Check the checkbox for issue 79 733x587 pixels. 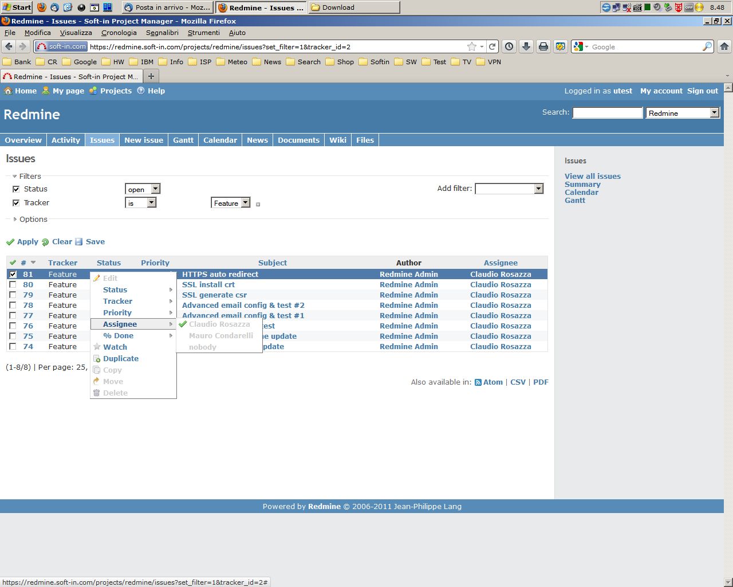(13, 295)
